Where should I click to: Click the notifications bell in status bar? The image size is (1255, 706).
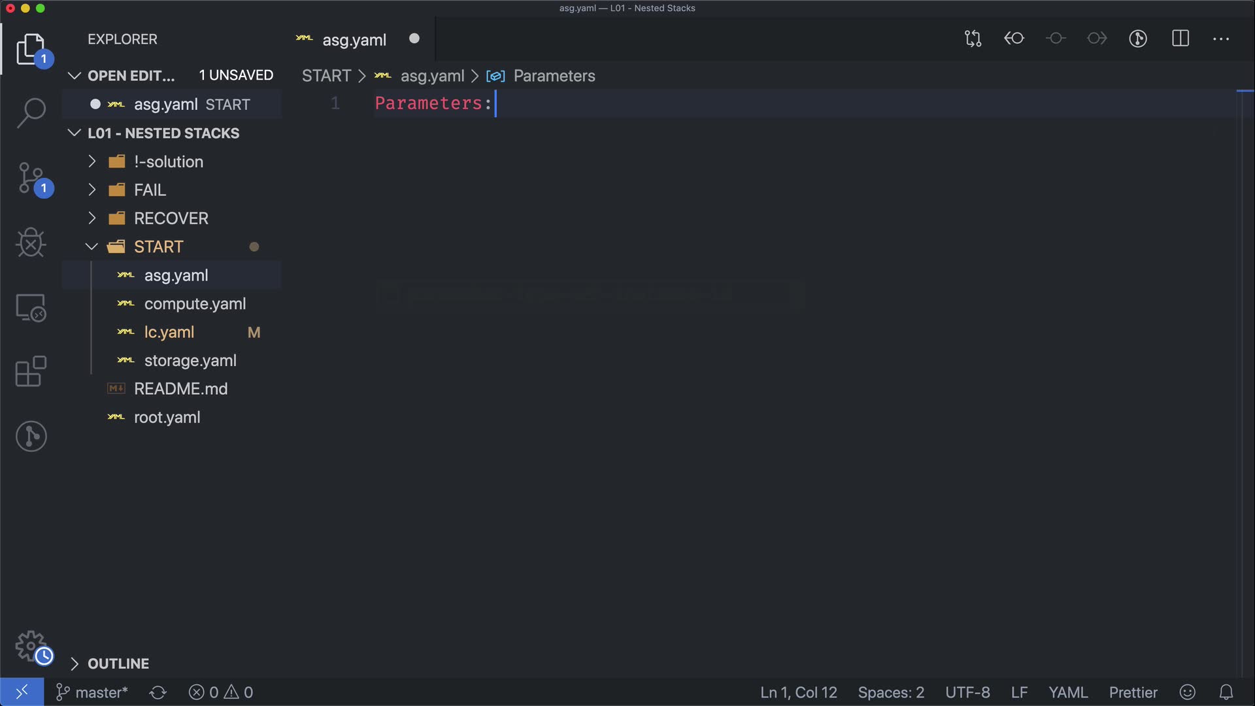(1226, 692)
